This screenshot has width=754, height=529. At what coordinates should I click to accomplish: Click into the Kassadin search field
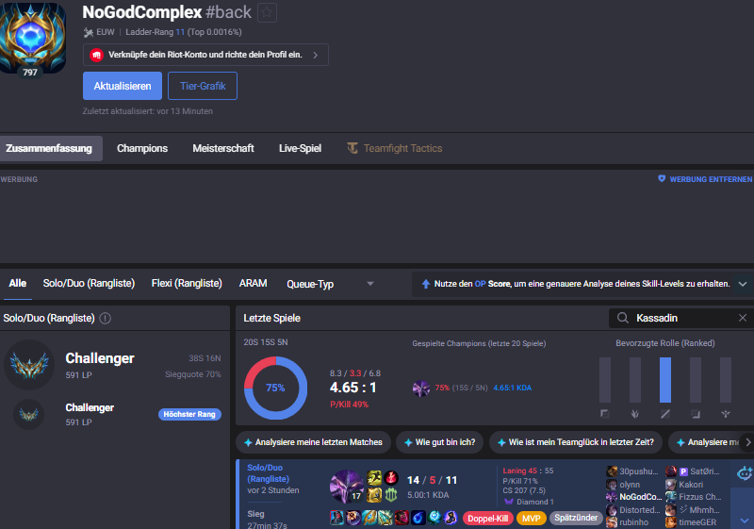(x=680, y=318)
